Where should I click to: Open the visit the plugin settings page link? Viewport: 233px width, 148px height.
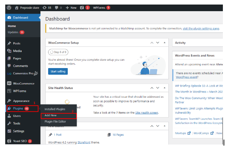coord(201,28)
